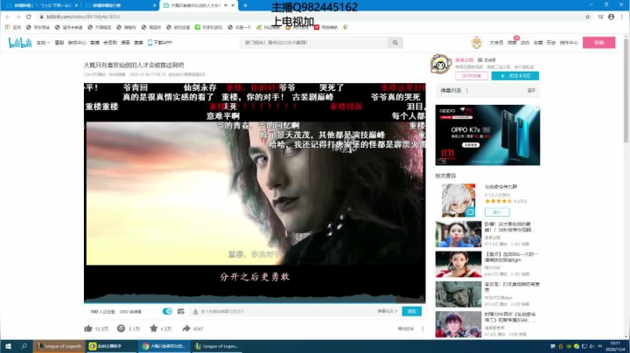
Task: Open the Chrome profile icon
Action: (611, 17)
